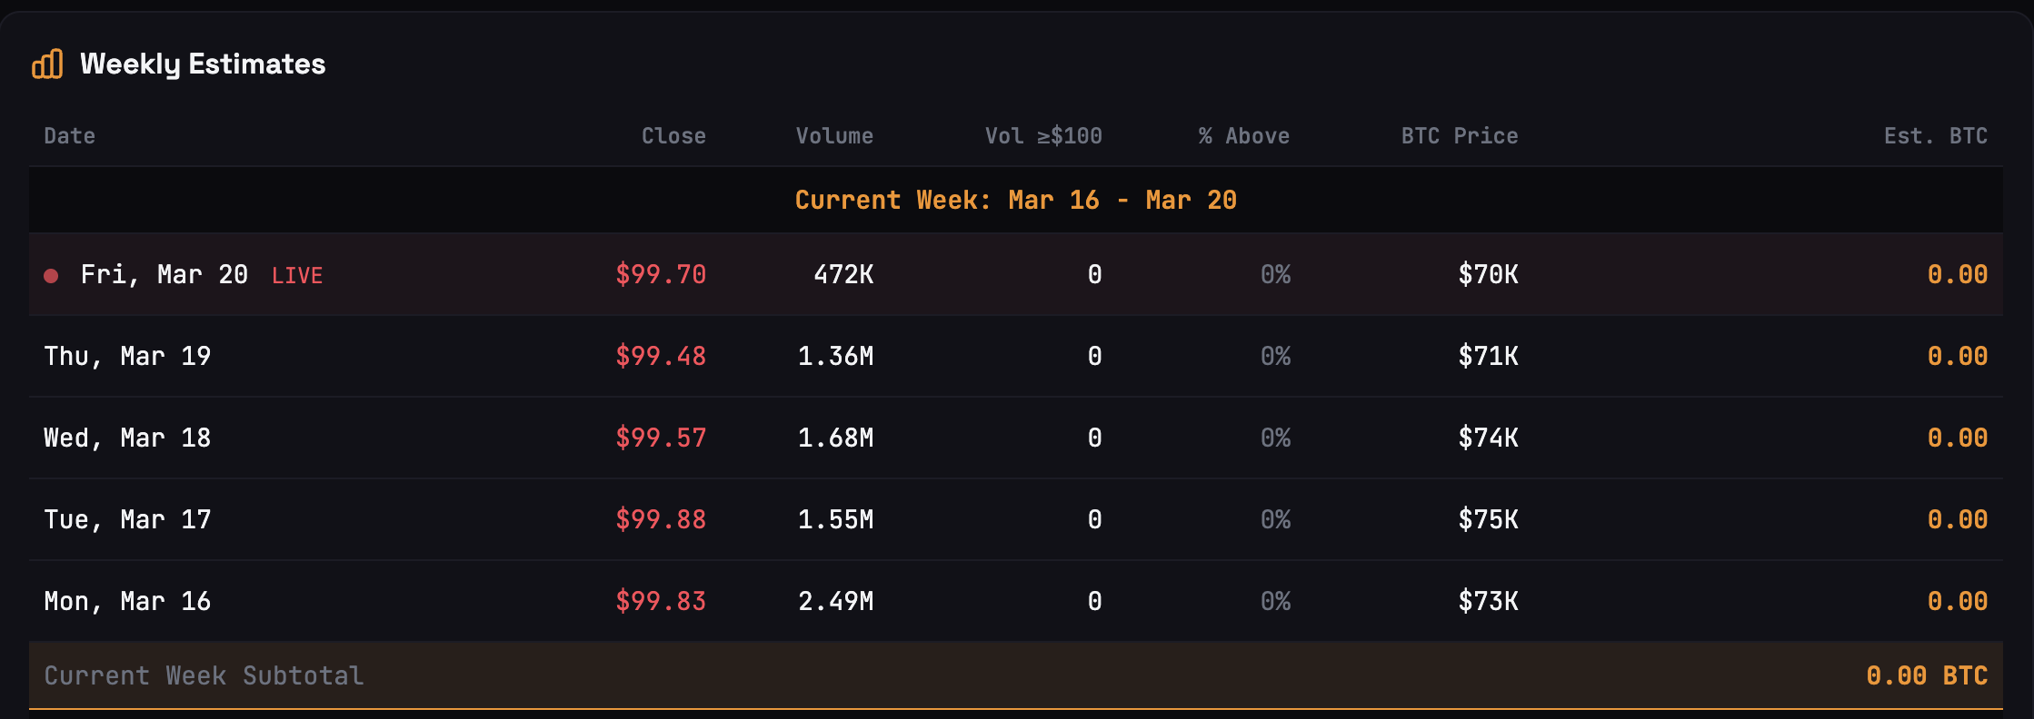This screenshot has width=2034, height=719.
Task: Click the Current Week Subtotal label
Action: tap(204, 675)
